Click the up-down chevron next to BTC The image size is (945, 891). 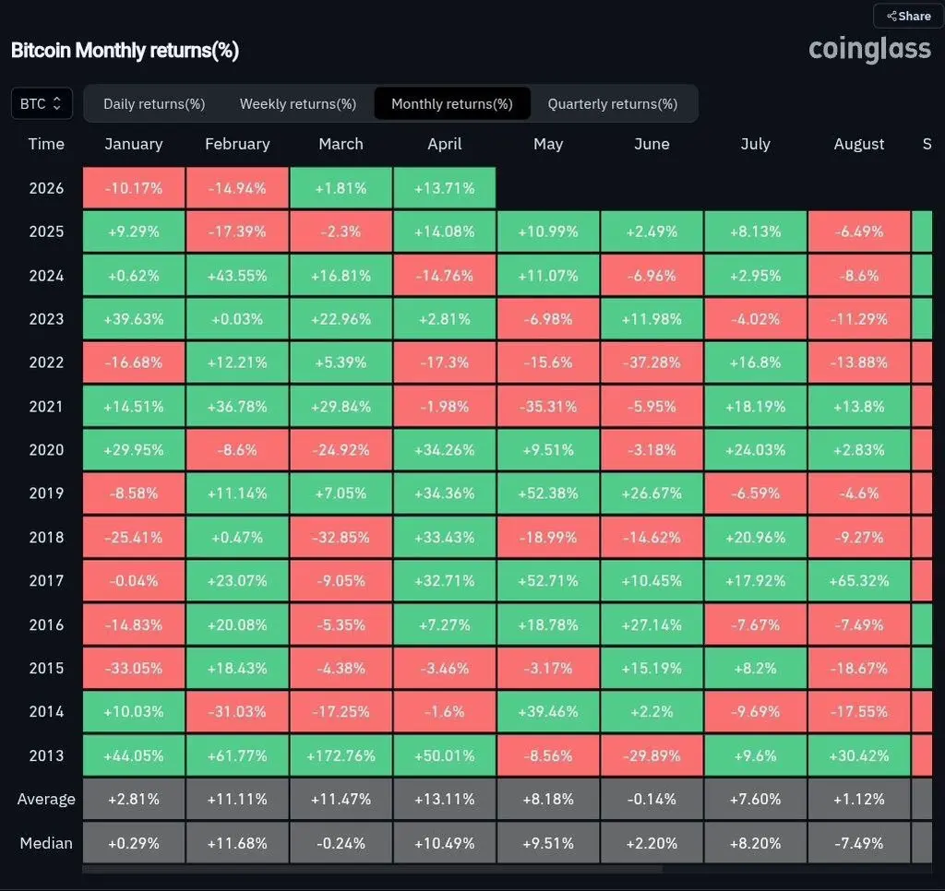56,103
